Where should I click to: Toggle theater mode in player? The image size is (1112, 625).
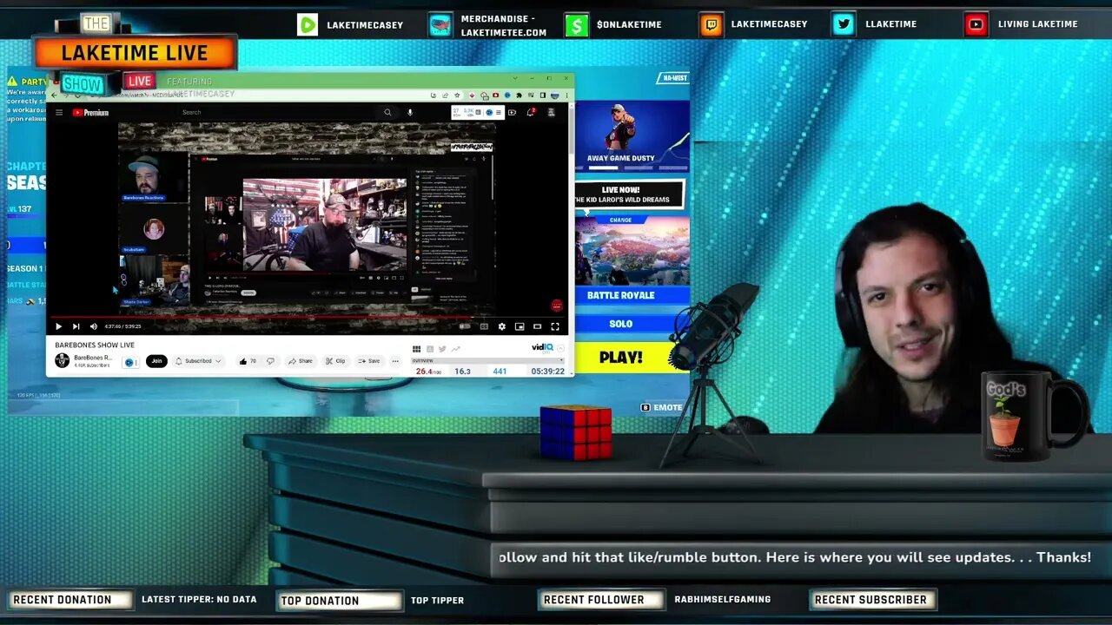click(537, 326)
